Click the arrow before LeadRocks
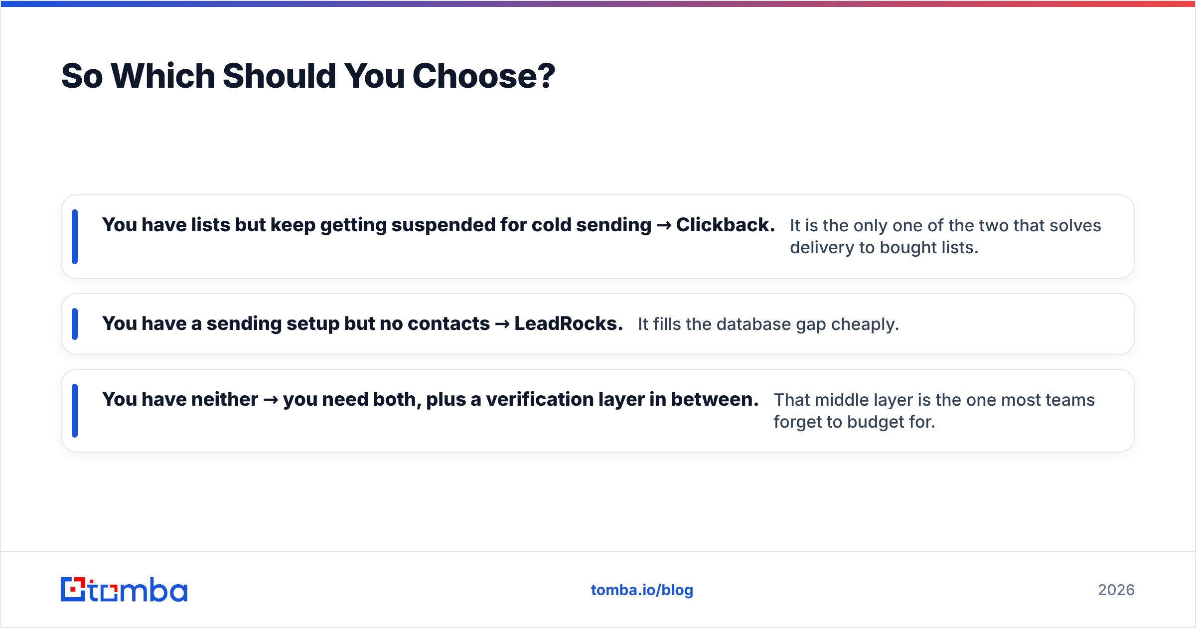This screenshot has width=1196, height=628. pos(502,324)
